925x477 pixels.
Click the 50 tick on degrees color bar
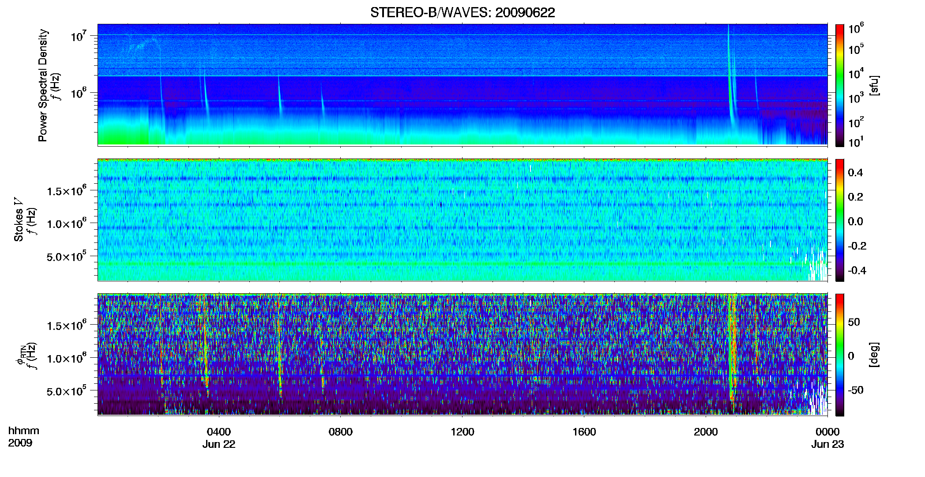(854, 322)
